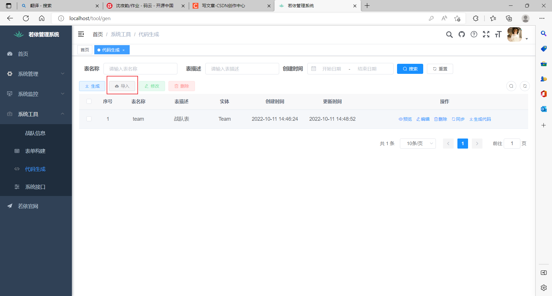Open 系统接口 in the sidebar
Image resolution: width=552 pixels, height=296 pixels.
pyautogui.click(x=36, y=187)
